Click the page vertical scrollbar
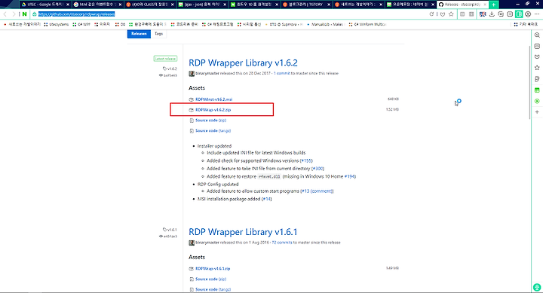 click(x=530, y=82)
